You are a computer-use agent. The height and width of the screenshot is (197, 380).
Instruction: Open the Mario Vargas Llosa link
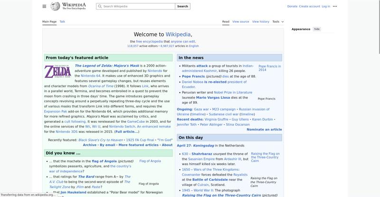[x=213, y=98]
